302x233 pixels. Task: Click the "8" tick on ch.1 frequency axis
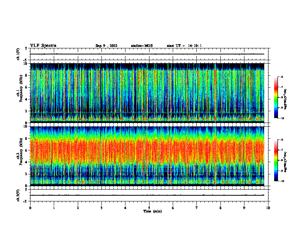coord(26,75)
